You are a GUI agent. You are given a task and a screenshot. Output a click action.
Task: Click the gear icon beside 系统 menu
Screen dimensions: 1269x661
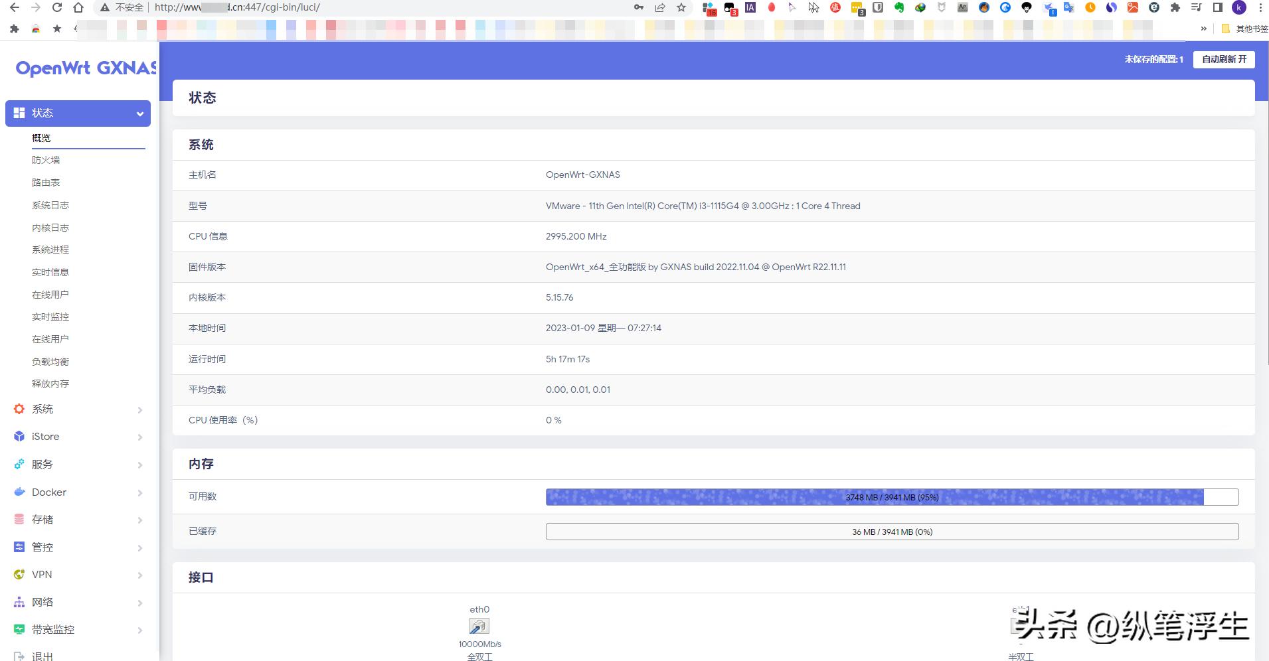[19, 409]
